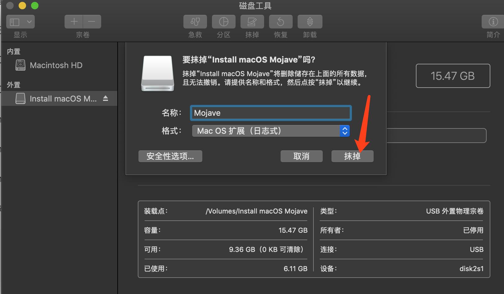Open the Restore (恢复) tool

(280, 22)
